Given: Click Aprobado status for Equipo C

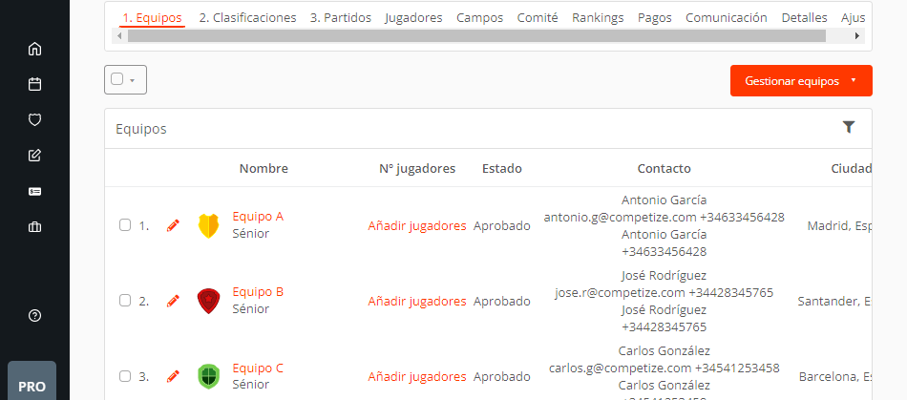Looking at the screenshot, I should 501,377.
